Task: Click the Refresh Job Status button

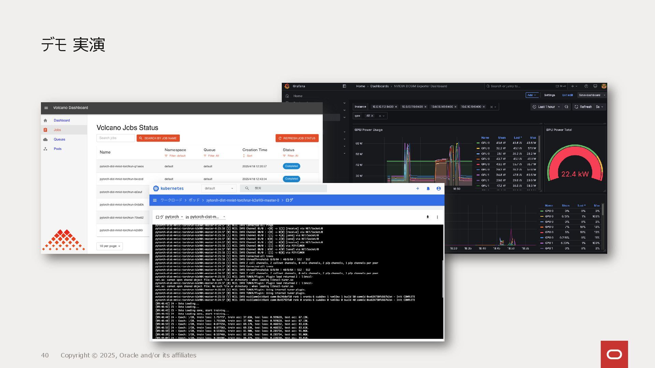Action: [297, 138]
